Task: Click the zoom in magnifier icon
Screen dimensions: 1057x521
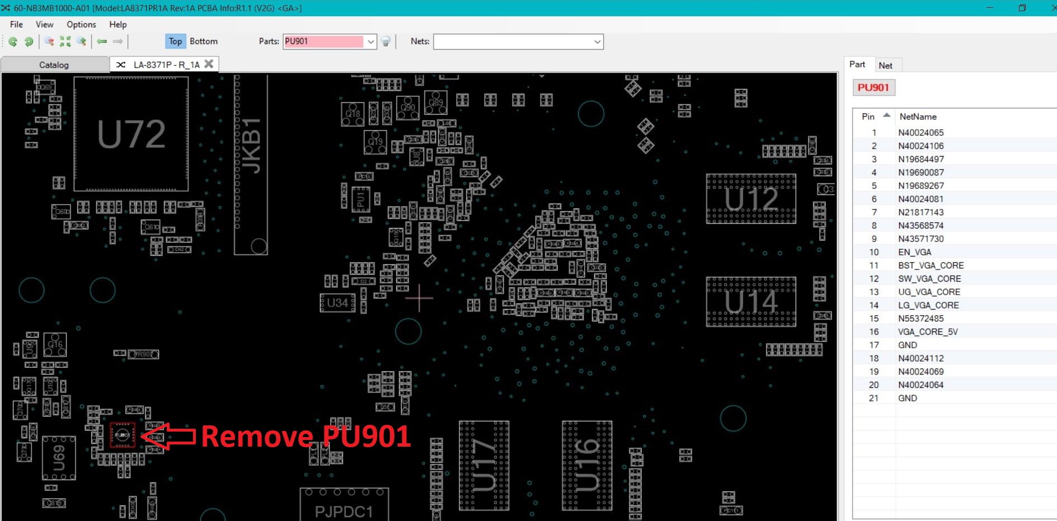Action: (82, 41)
